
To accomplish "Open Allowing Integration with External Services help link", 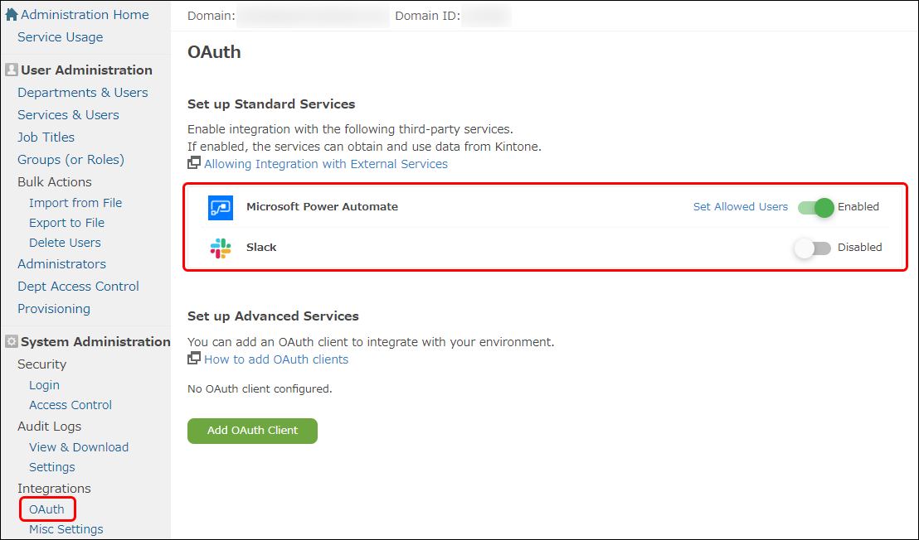I will 326,164.
